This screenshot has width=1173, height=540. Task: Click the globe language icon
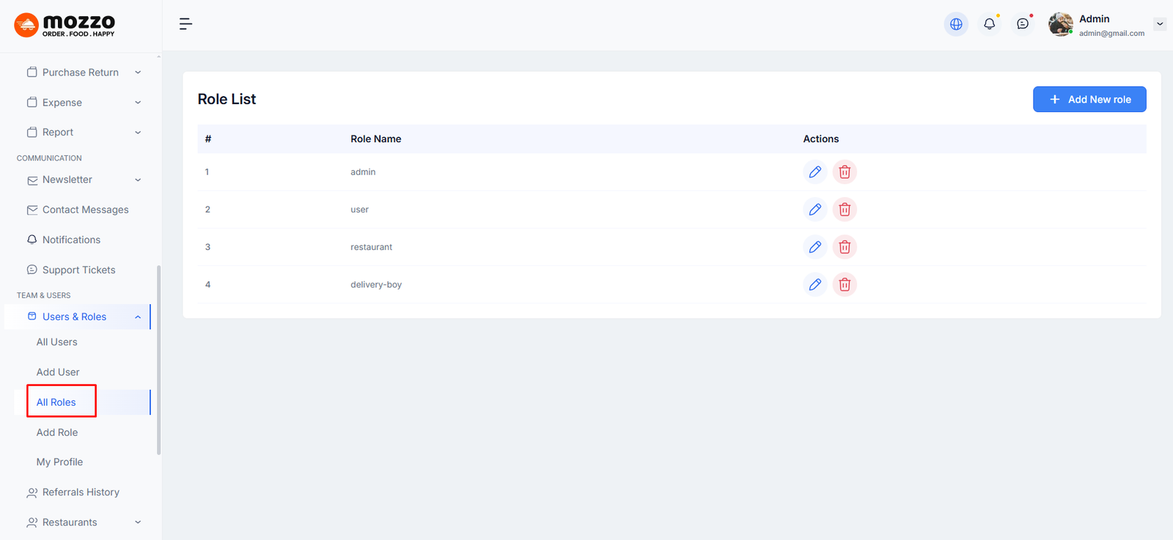[956, 24]
